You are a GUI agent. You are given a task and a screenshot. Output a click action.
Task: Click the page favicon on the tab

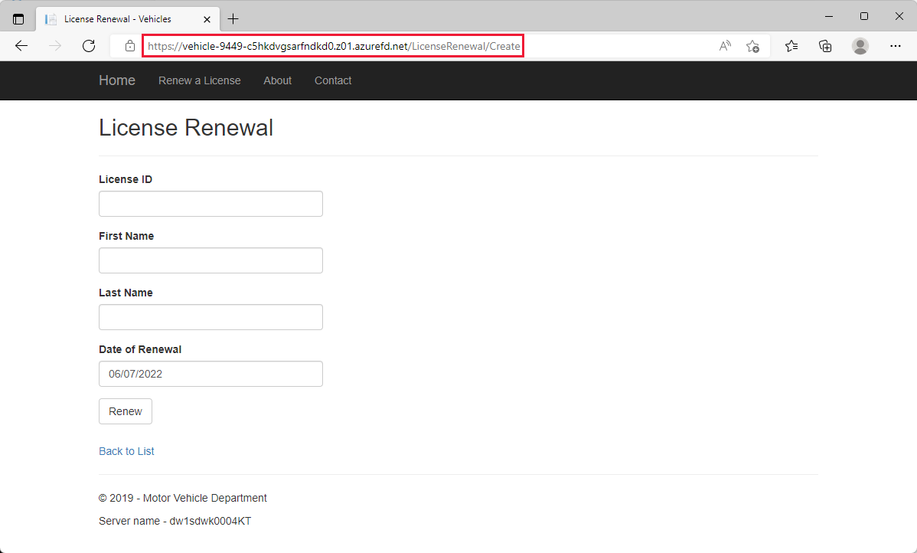point(51,19)
